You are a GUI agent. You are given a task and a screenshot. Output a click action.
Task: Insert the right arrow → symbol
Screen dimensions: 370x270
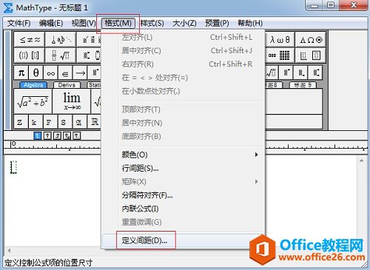tap(80, 72)
